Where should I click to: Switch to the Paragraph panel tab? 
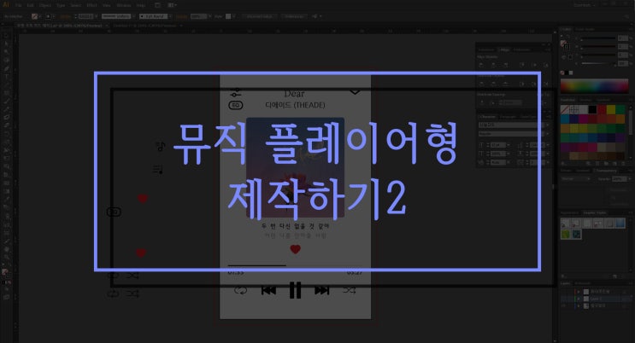507,117
